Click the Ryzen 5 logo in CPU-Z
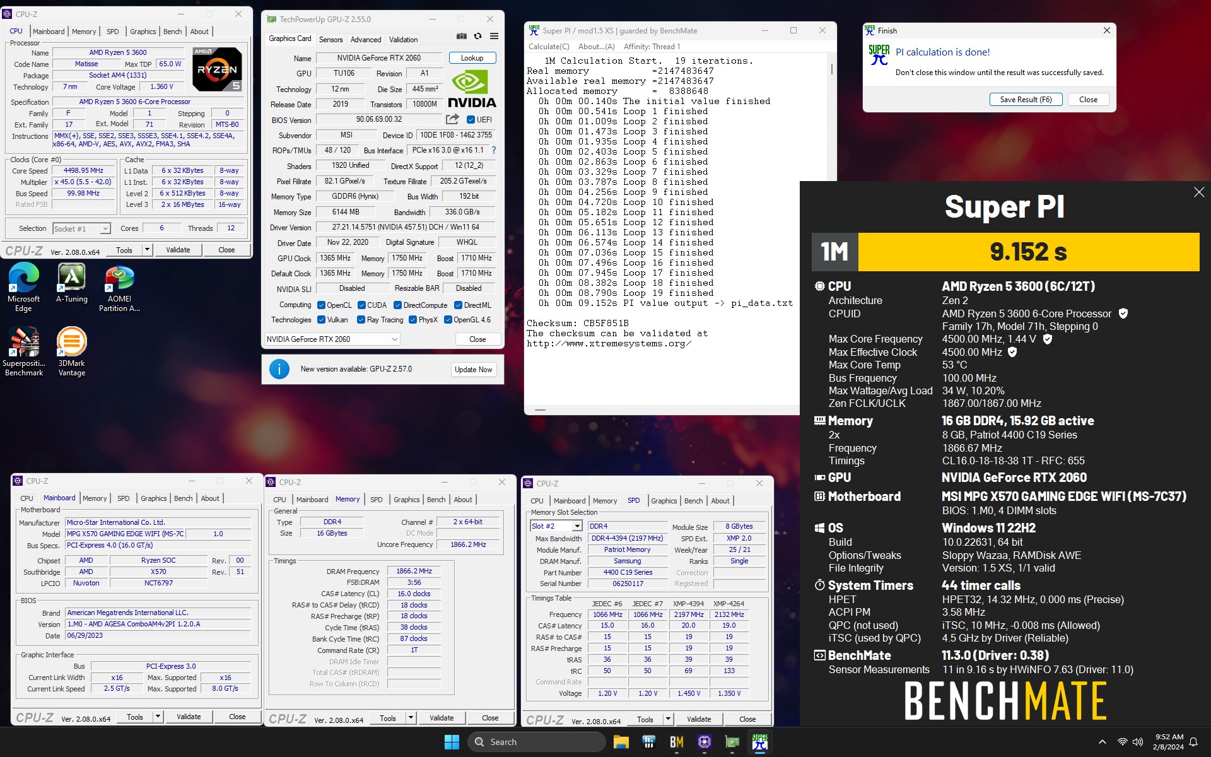 click(x=217, y=69)
